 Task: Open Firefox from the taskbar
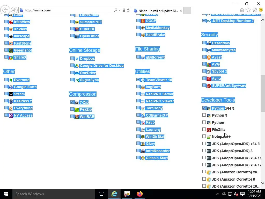pyautogui.click(x=139, y=194)
